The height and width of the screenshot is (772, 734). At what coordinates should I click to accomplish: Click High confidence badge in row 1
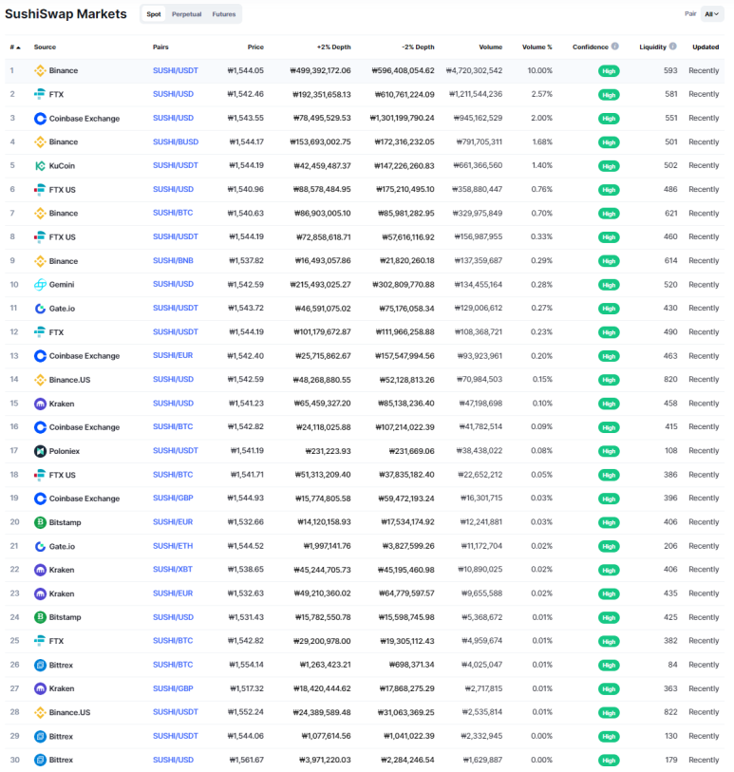[x=609, y=71]
